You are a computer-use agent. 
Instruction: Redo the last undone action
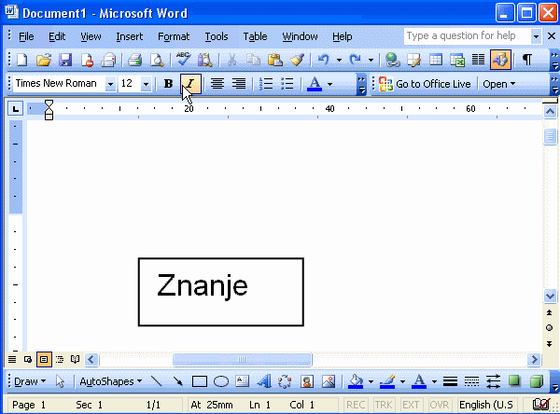click(356, 60)
